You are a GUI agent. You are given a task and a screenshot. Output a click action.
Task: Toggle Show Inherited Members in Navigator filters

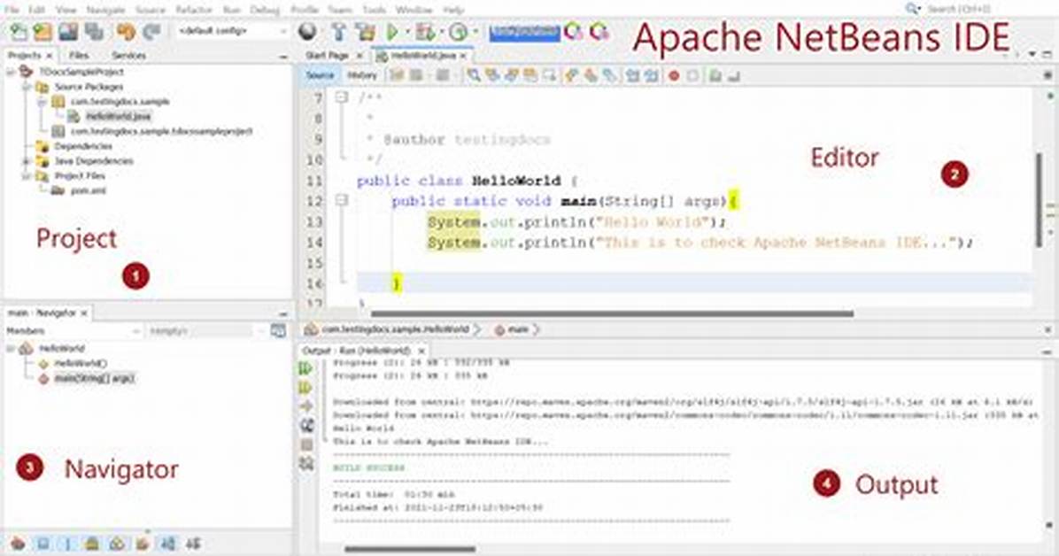19,544
